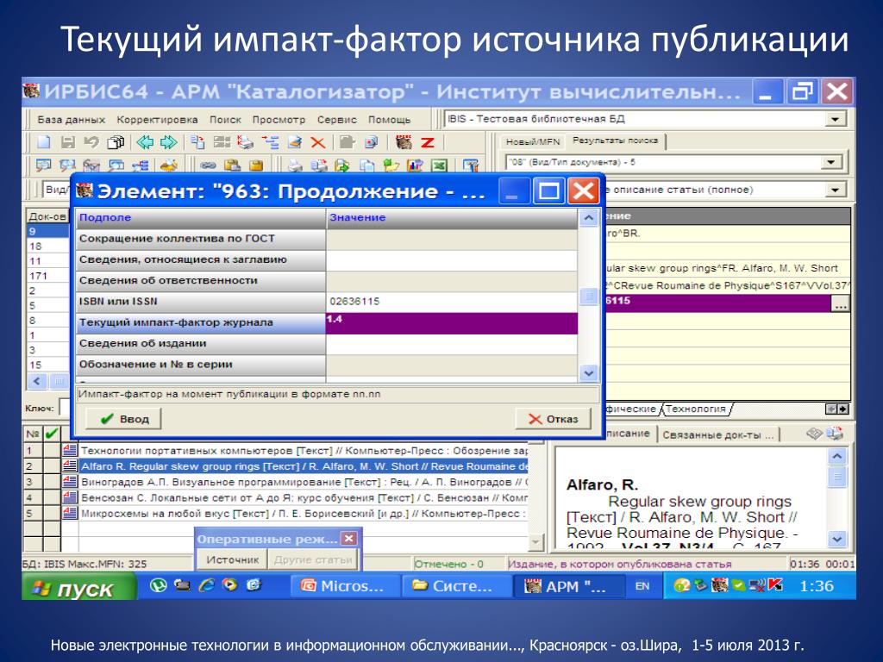Image resolution: width=883 pixels, height=662 pixels.
Task: Click the flag icon on search result row 5
Action: tap(70, 514)
